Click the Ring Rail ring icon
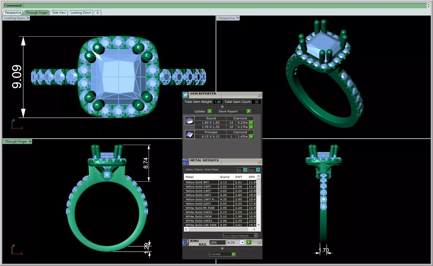433x266 pixels. point(185,242)
